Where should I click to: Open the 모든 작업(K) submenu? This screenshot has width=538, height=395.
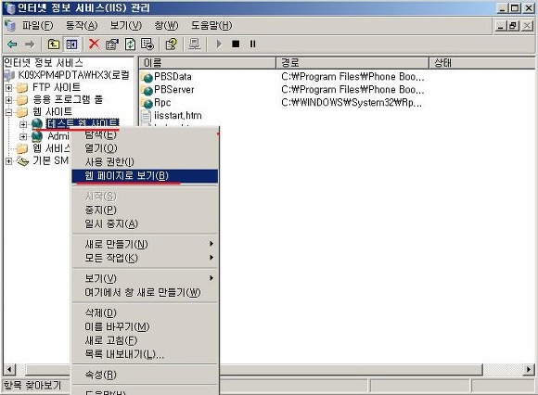coord(145,258)
